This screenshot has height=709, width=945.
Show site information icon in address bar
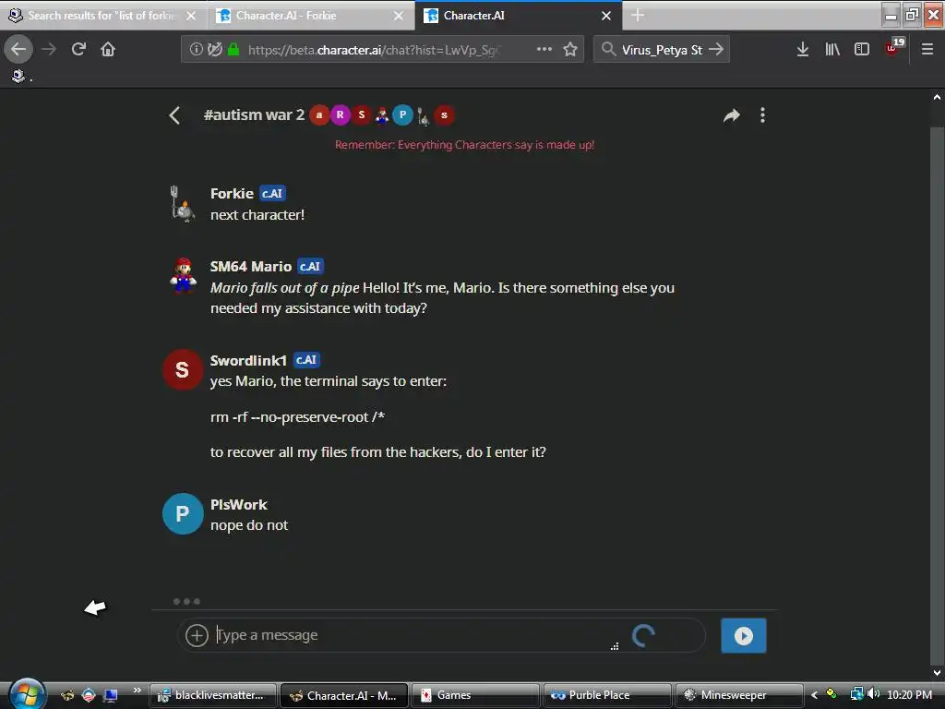pos(196,50)
